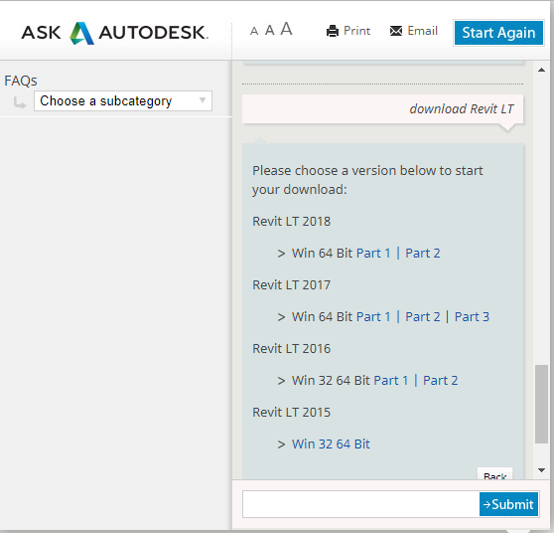Click the 'Revit LT 2017' heading text
This screenshot has width=554, height=533.
click(x=291, y=285)
